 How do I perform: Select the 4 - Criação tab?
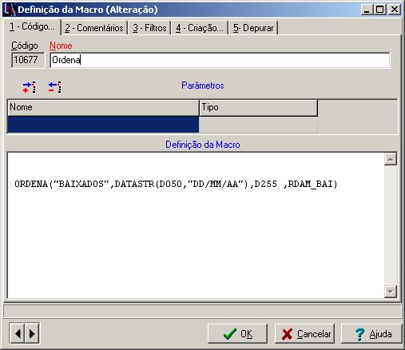(200, 28)
